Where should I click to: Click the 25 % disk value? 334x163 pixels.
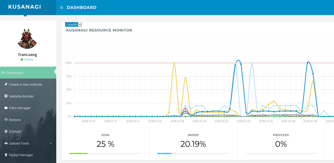tap(105, 144)
